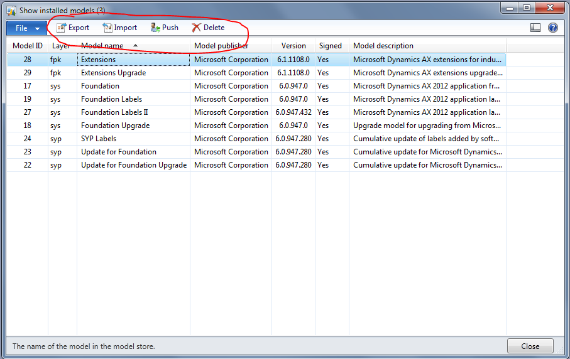This screenshot has width=570, height=359.
Task: Sort by the Version column header
Action: point(293,46)
